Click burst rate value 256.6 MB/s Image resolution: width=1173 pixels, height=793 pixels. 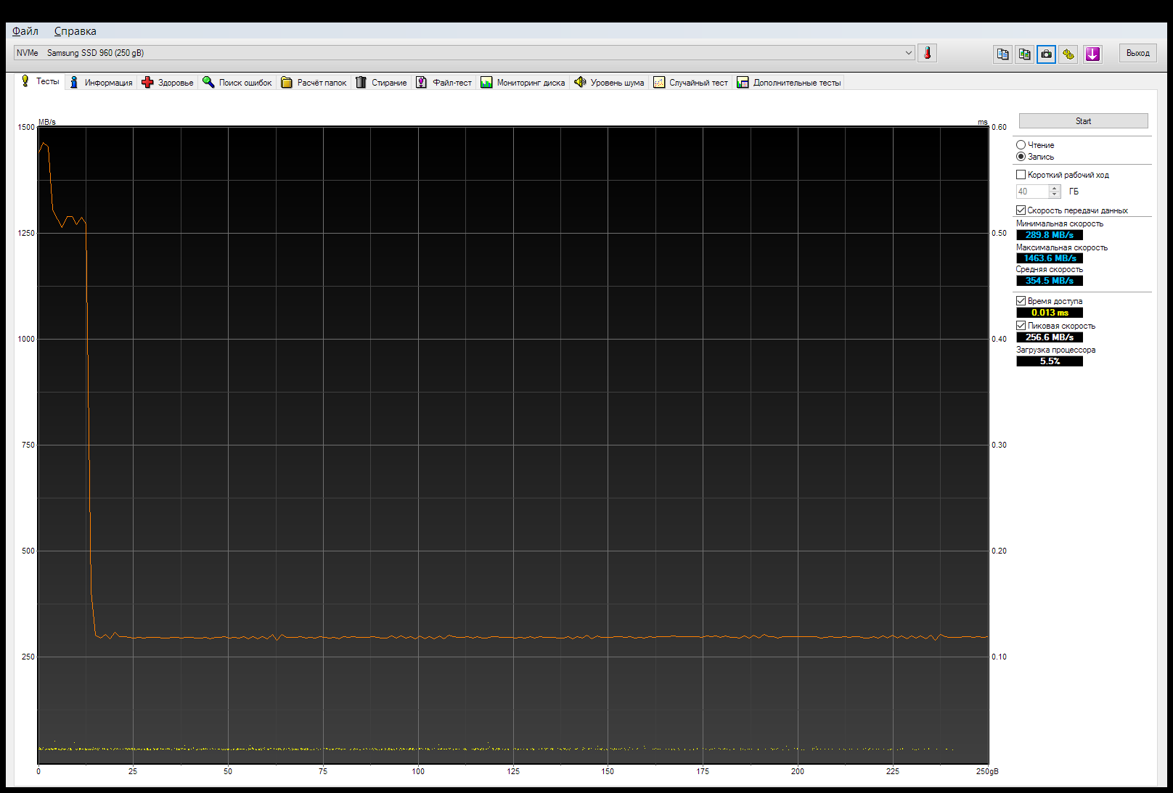(x=1050, y=337)
